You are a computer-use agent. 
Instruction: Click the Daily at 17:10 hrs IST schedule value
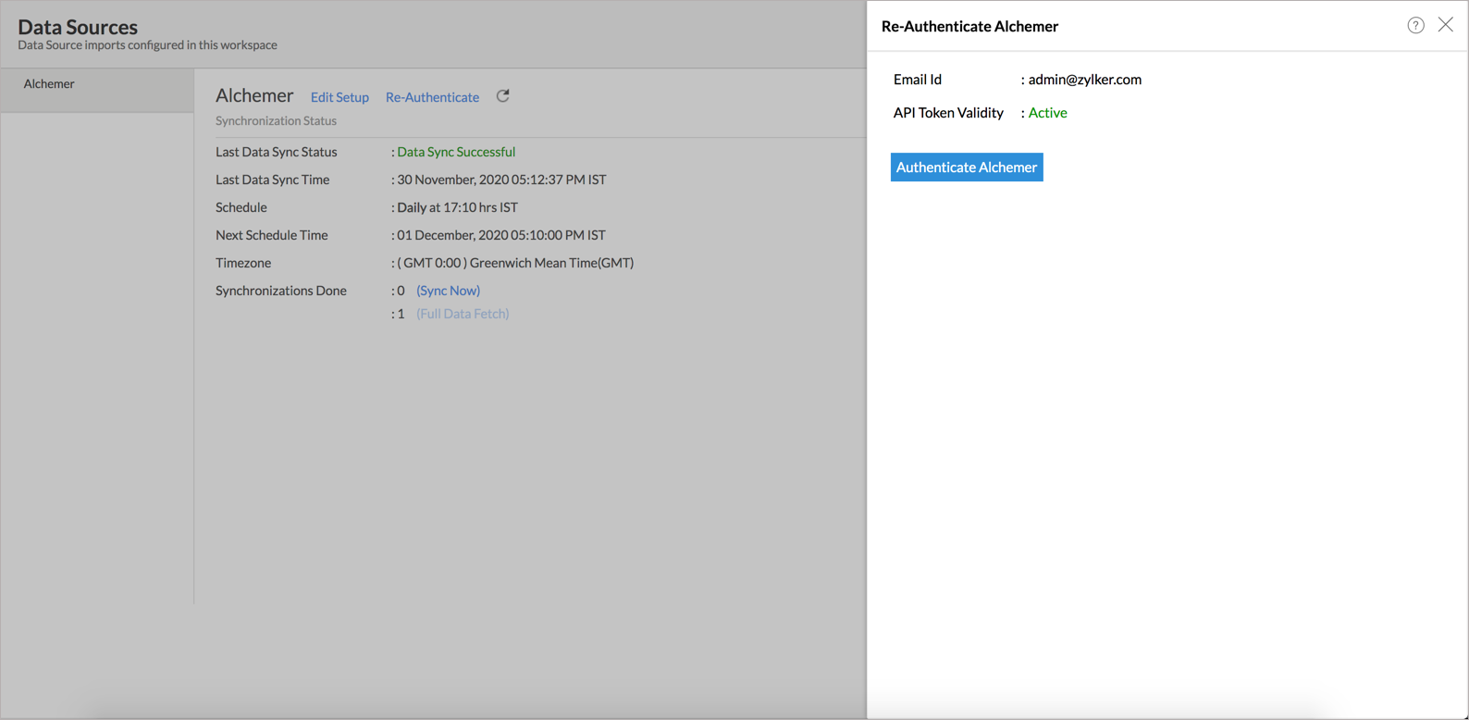(x=457, y=207)
